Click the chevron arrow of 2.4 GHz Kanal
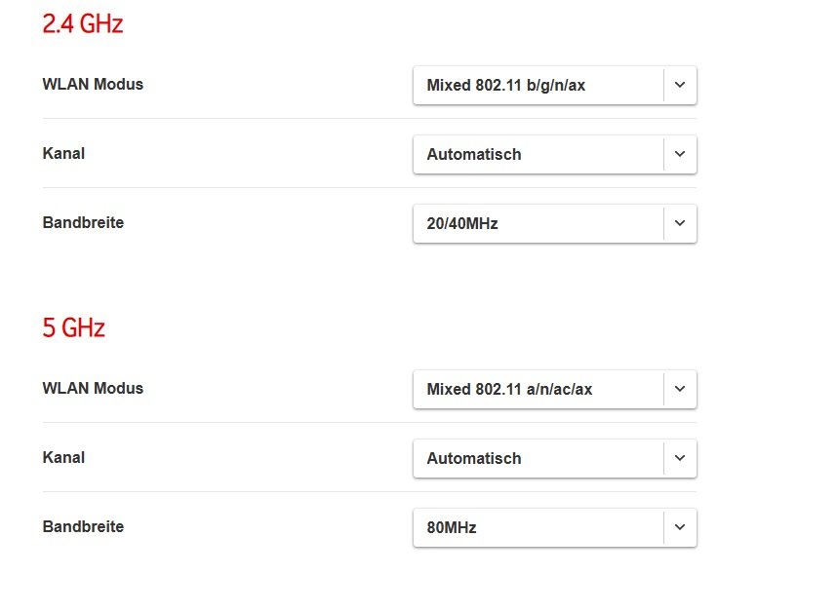The width and height of the screenshot is (837, 613). pyautogui.click(x=680, y=154)
